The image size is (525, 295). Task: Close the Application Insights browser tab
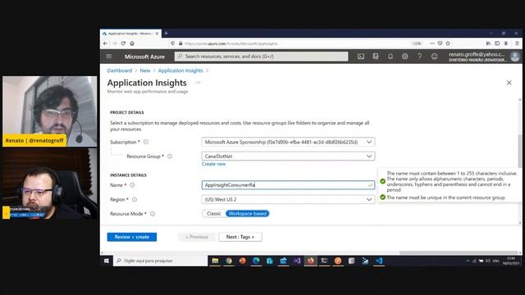coord(157,34)
